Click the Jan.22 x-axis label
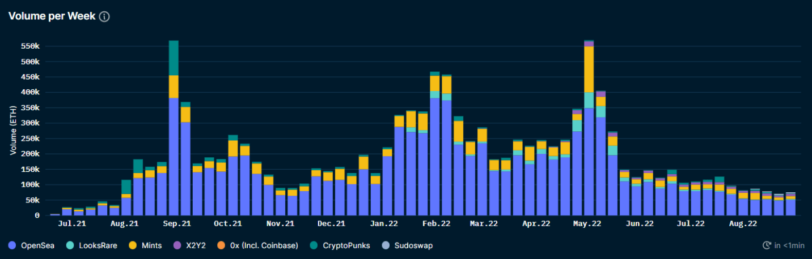 tap(384, 224)
